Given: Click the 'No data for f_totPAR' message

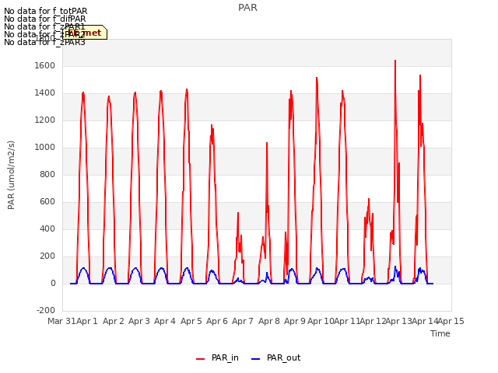Looking at the screenshot, I should pos(45,11).
